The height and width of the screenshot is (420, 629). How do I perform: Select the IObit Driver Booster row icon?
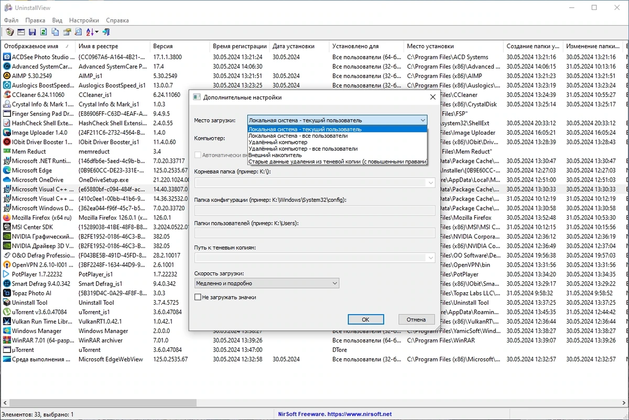pos(7,142)
